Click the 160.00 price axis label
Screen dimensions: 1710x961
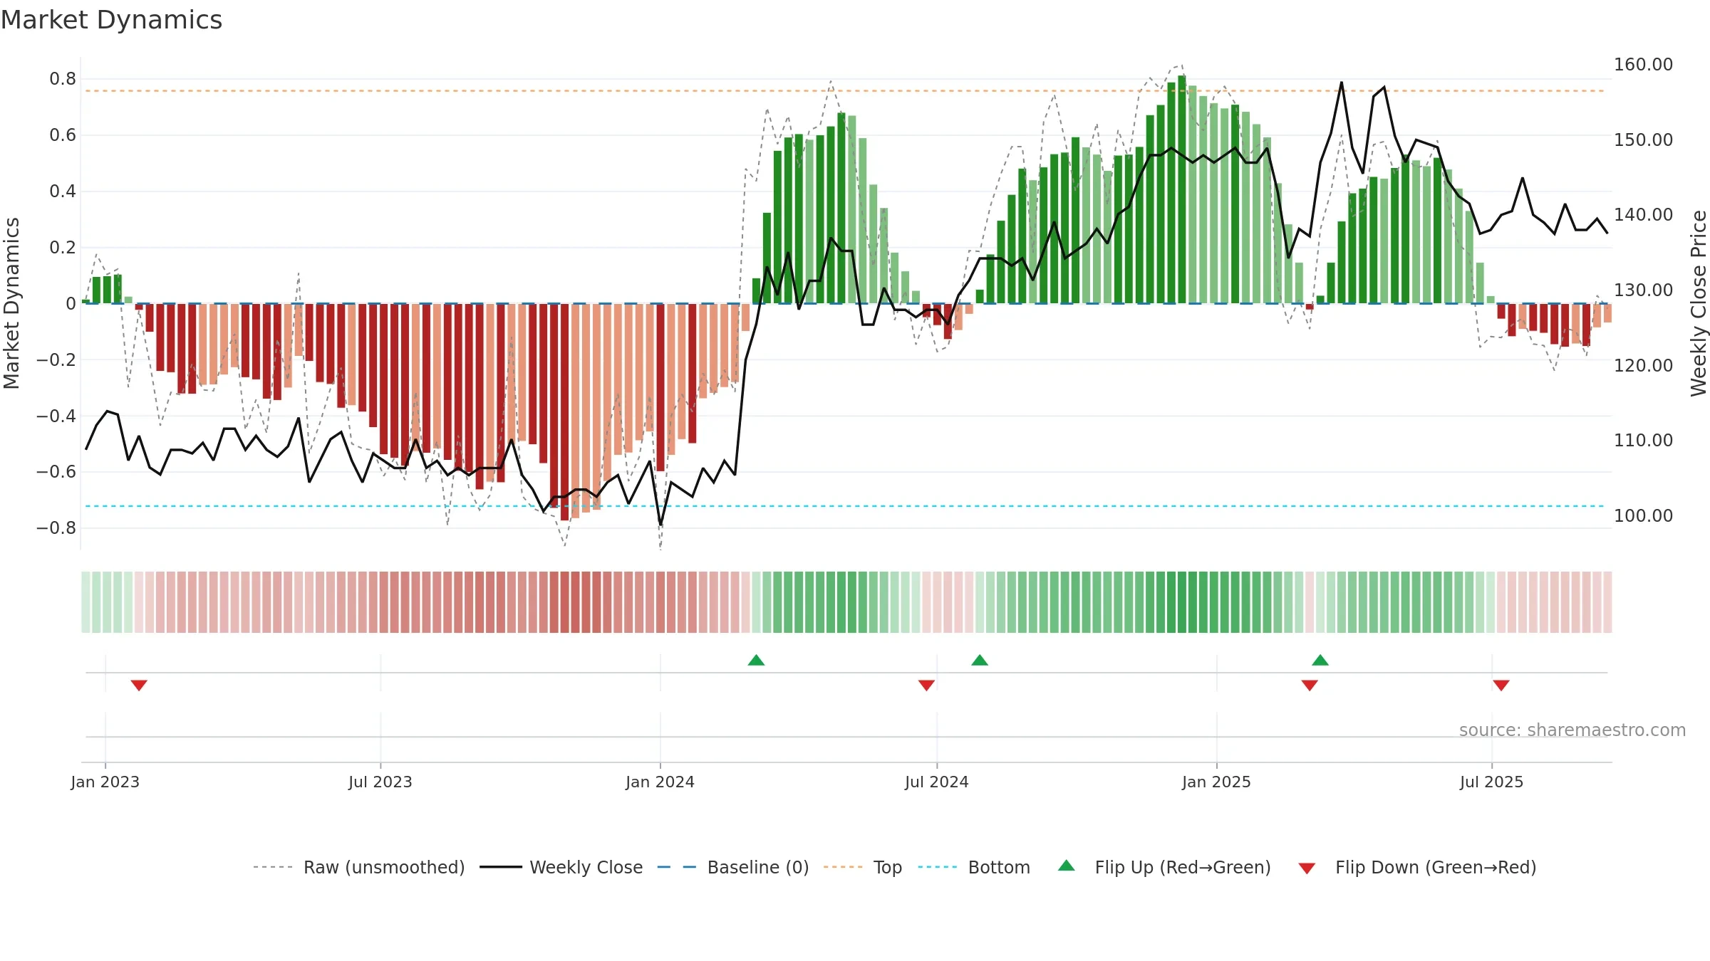(x=1644, y=65)
